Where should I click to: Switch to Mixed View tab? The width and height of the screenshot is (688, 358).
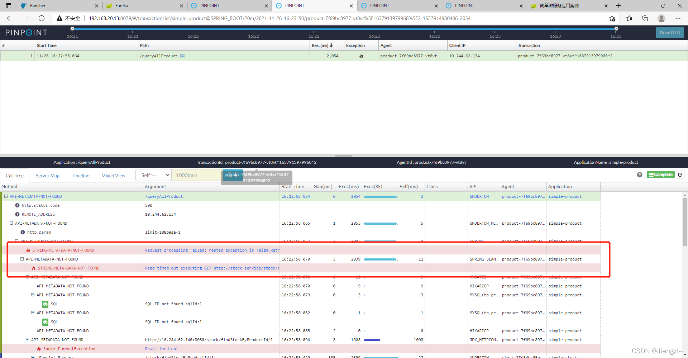coord(113,176)
